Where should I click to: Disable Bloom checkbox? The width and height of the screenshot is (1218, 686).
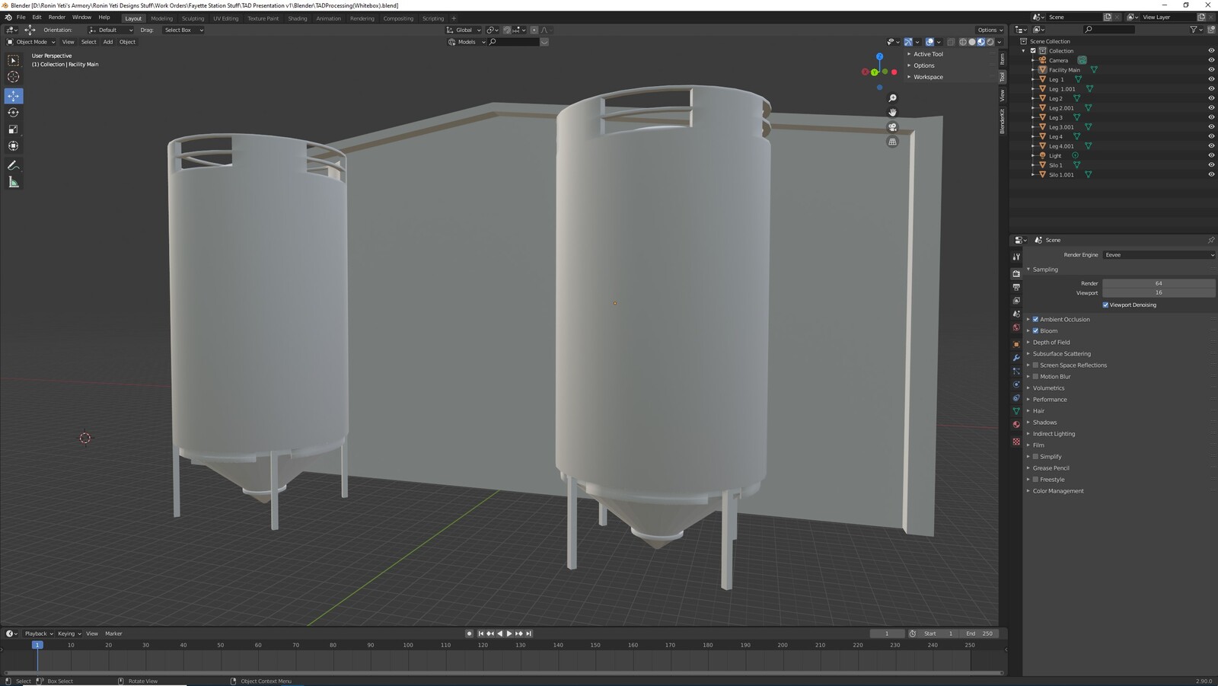[x=1035, y=330]
